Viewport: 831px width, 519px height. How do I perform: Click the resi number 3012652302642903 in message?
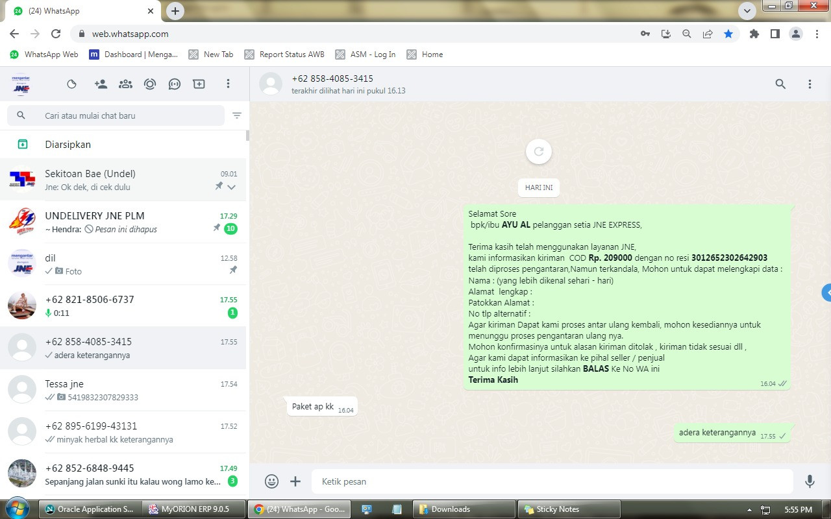point(729,258)
